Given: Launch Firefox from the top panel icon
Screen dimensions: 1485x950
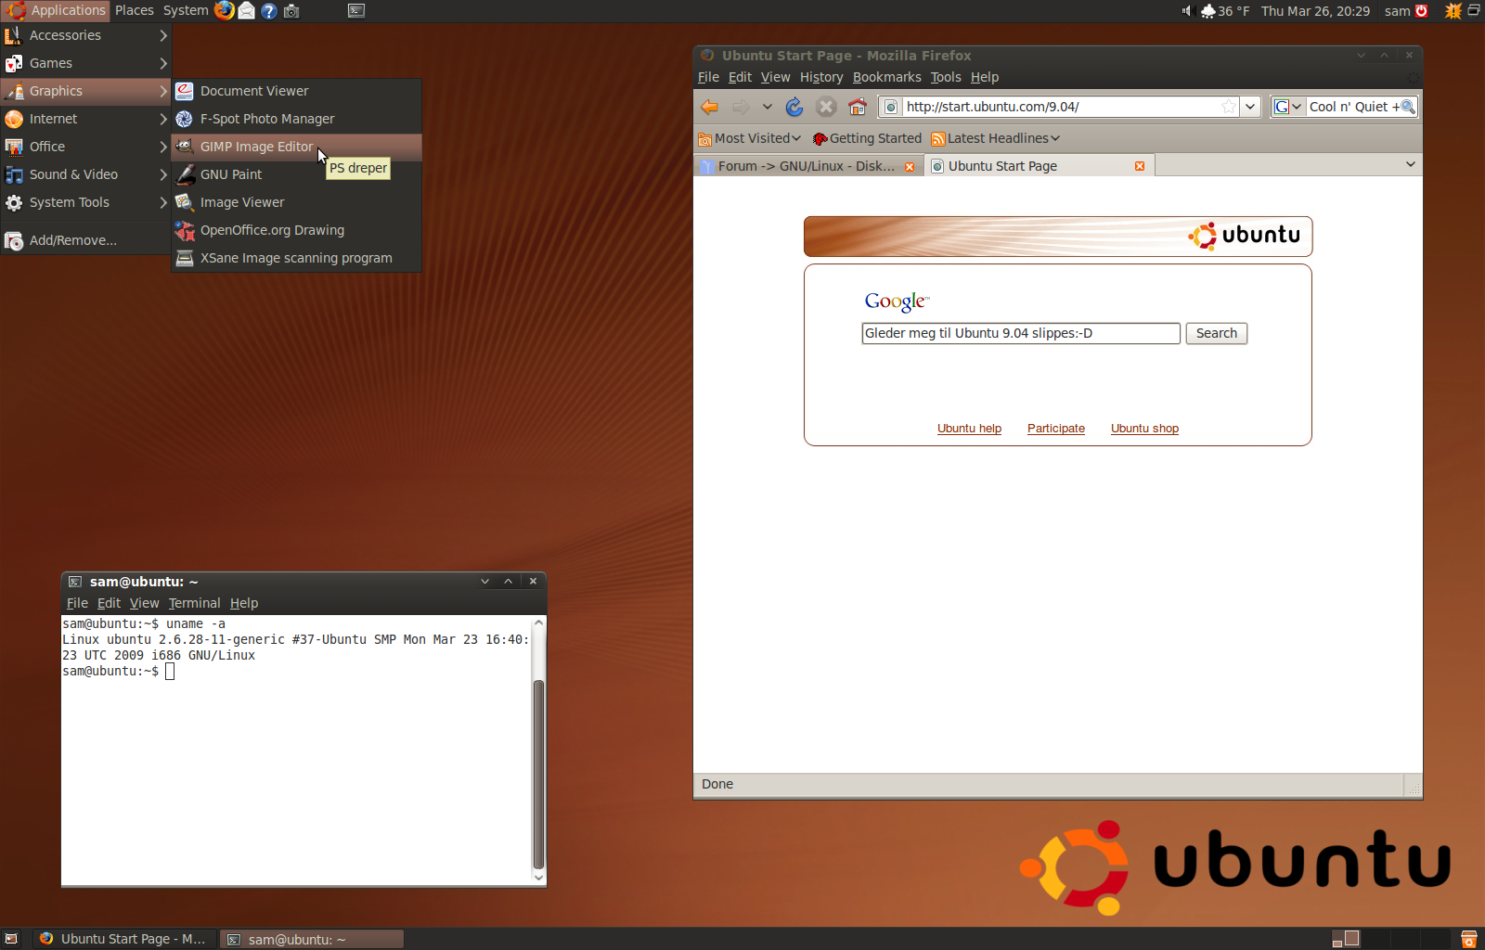Looking at the screenshot, I should [x=225, y=10].
